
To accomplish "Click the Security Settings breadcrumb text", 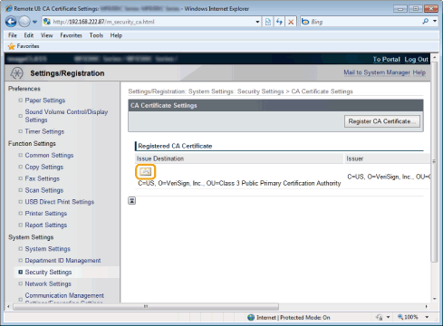I will (x=260, y=91).
